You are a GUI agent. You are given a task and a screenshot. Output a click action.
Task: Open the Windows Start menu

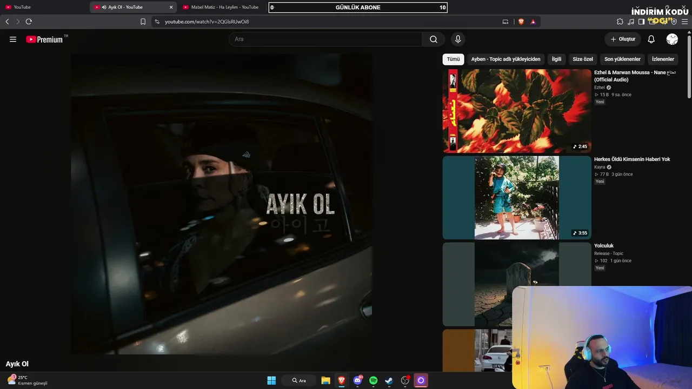tap(271, 380)
